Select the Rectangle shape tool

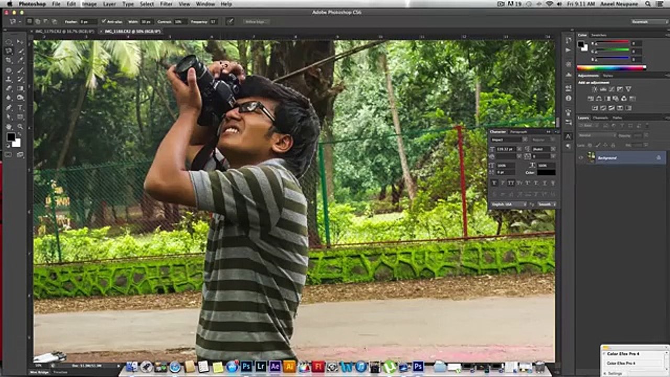(x=20, y=117)
